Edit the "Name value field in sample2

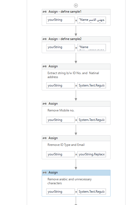click(x=92, y=47)
